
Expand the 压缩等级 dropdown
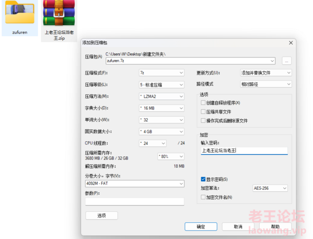pos(161,85)
